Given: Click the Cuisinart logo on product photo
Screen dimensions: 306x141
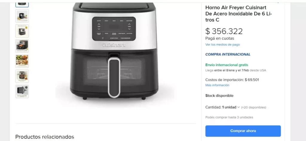Looking at the screenshot, I should [x=114, y=45].
